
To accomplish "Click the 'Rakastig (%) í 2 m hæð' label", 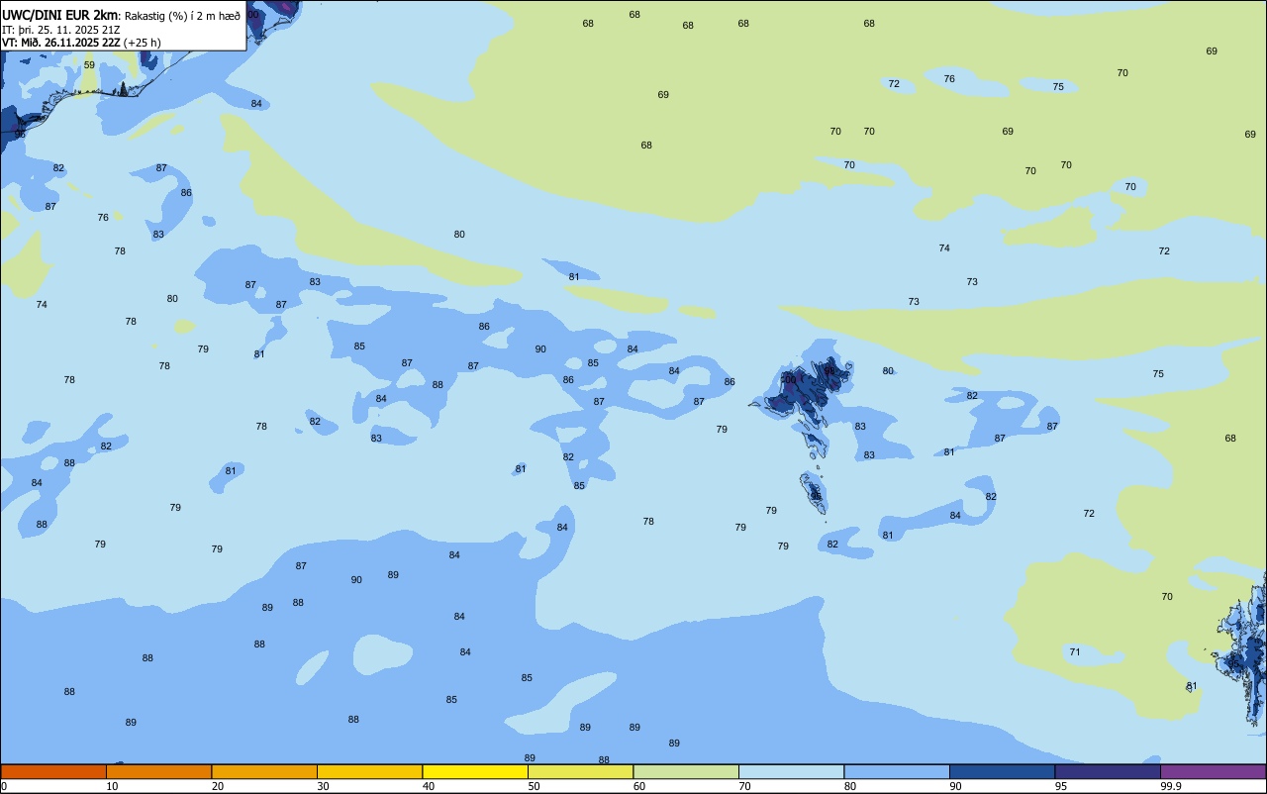I will tap(182, 16).
